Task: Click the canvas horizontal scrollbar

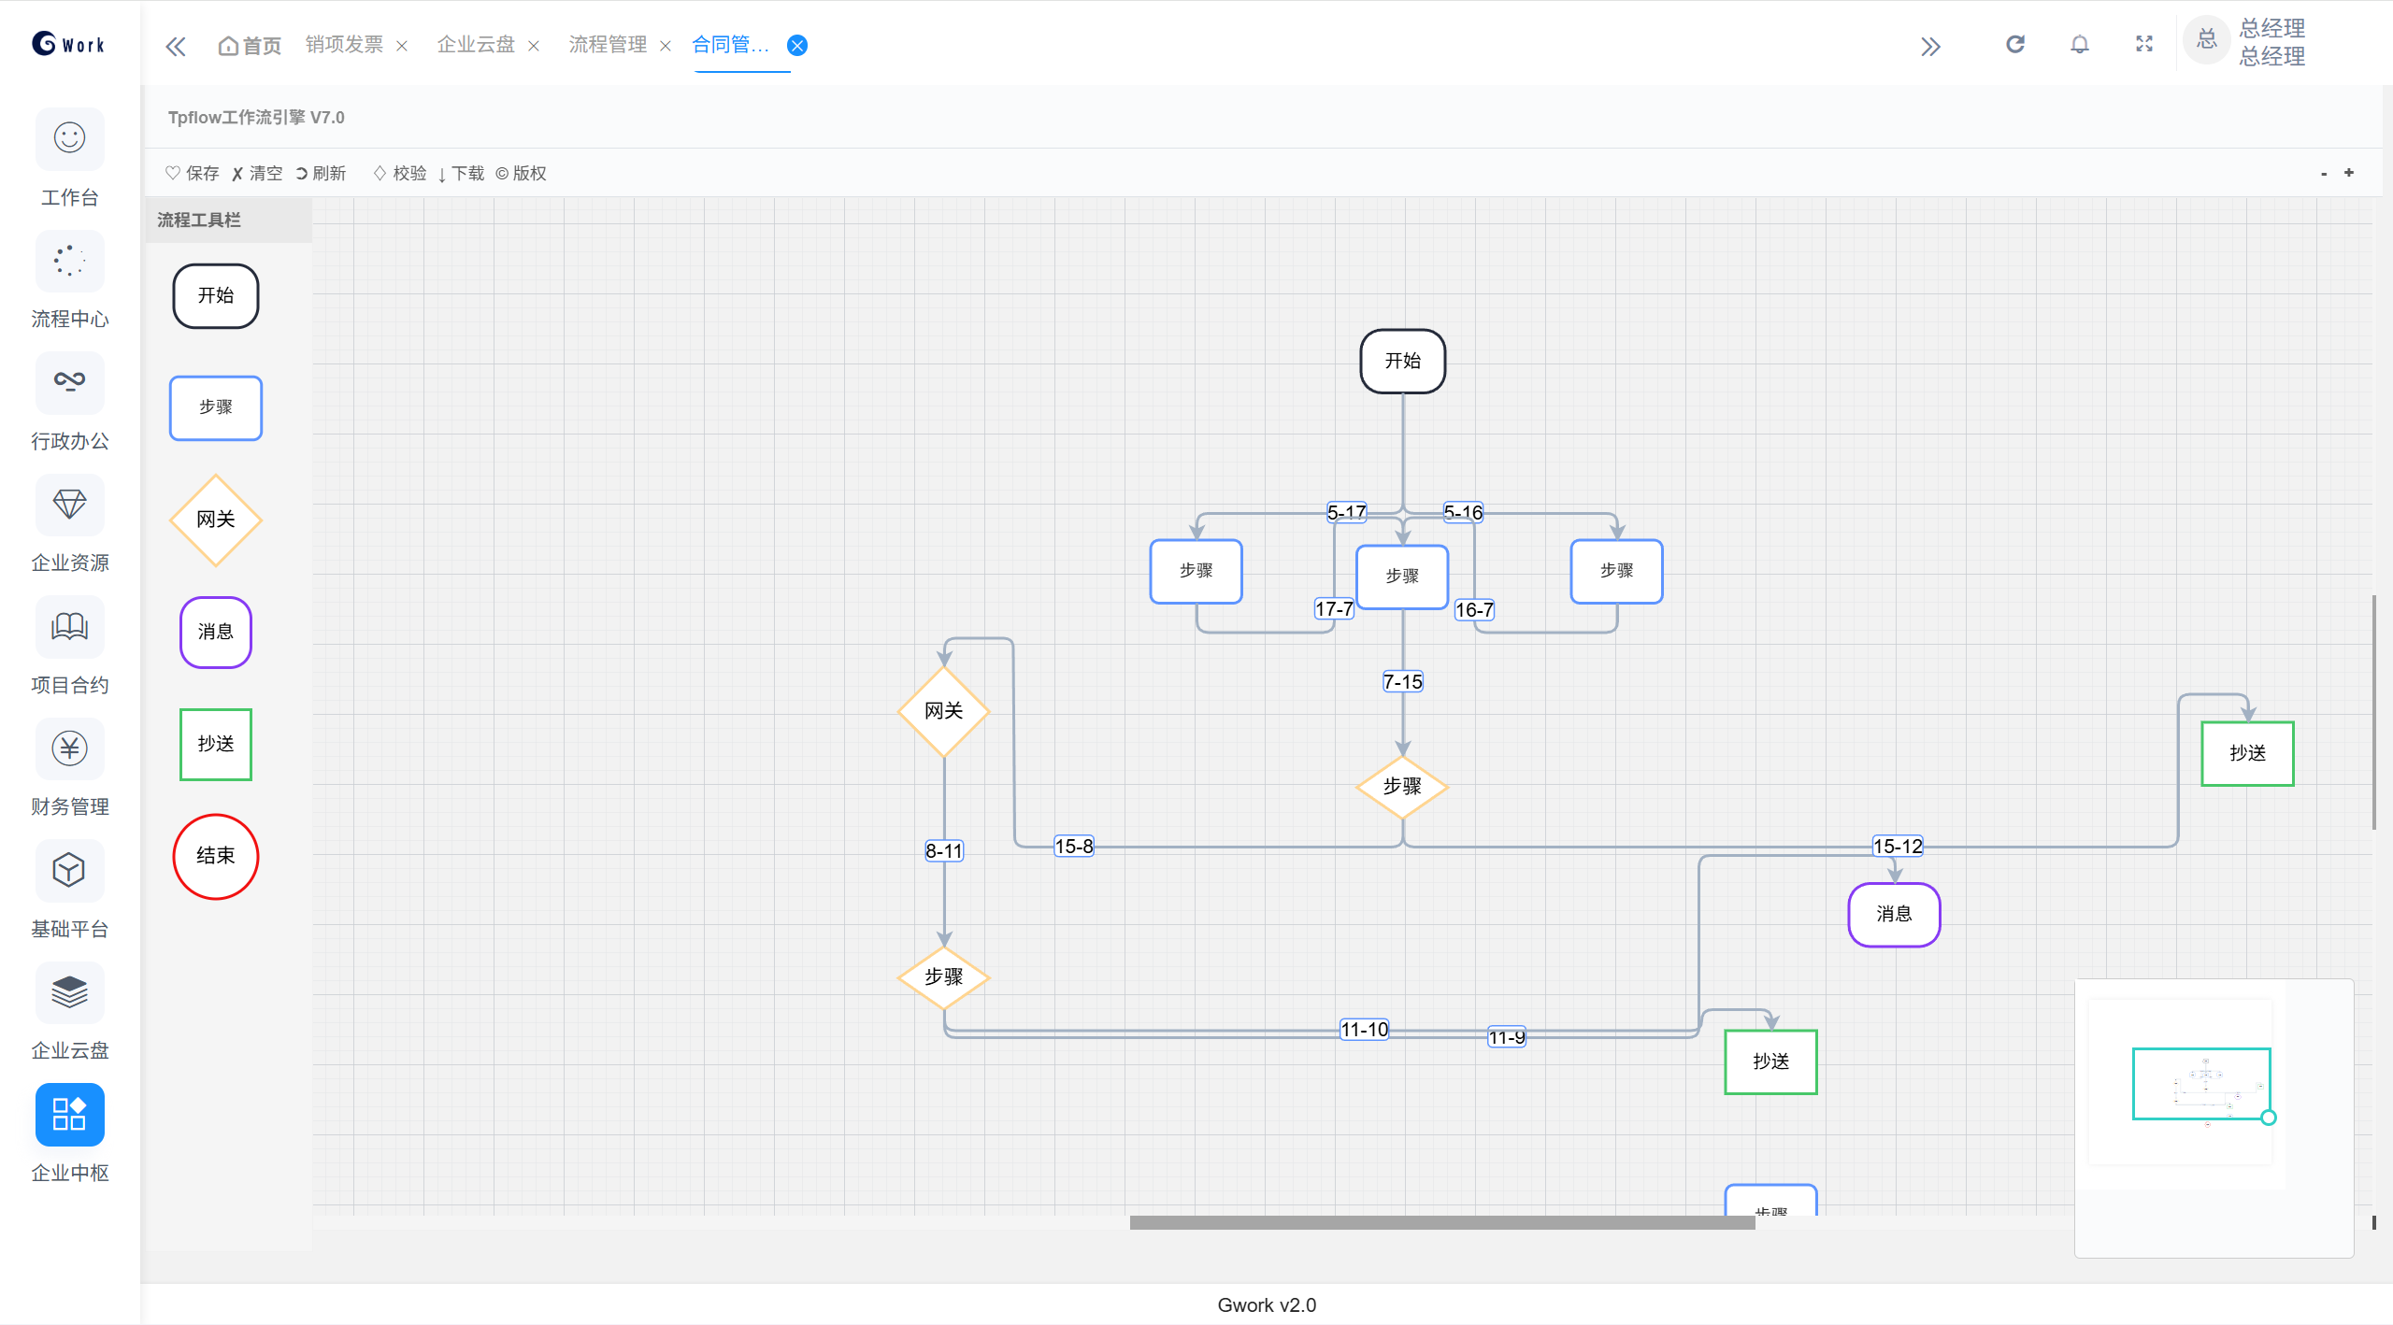Action: tap(1441, 1222)
